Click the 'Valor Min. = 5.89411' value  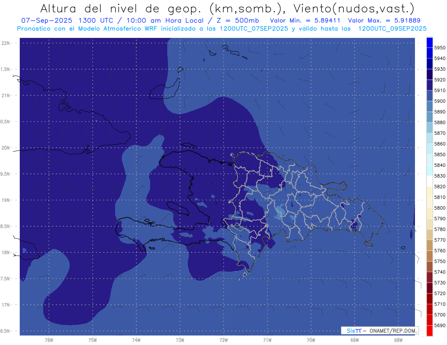pos(305,20)
